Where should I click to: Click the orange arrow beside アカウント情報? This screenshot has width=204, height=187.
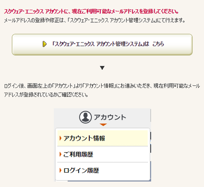pyautogui.click(x=60, y=138)
